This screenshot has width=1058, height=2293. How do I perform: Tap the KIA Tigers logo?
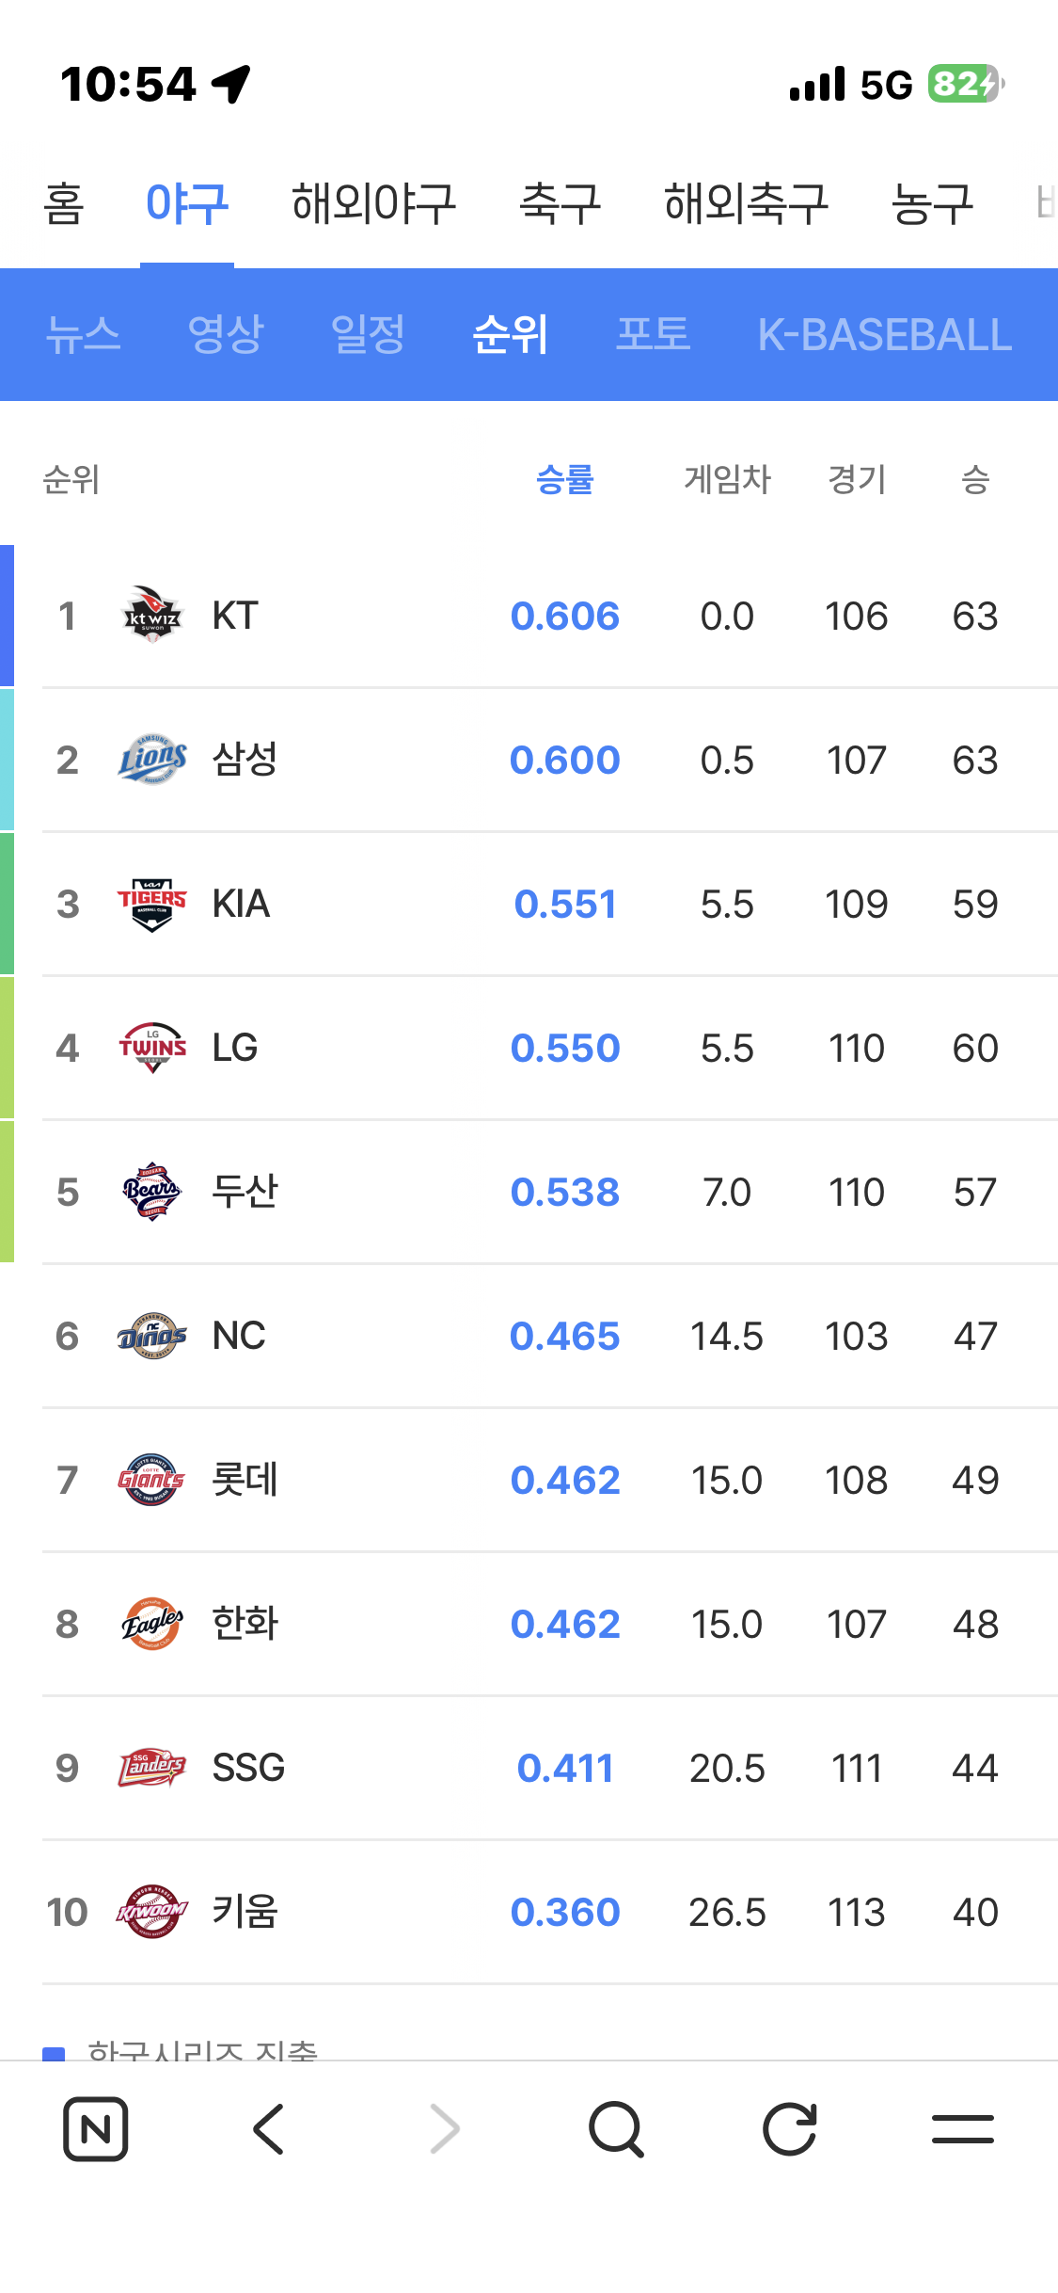coord(151,904)
